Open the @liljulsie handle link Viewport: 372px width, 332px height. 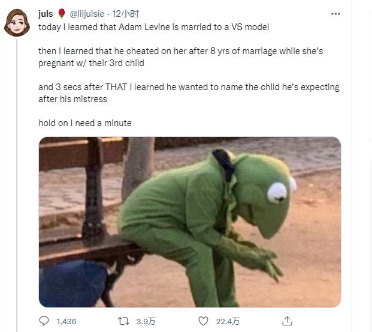[x=87, y=14]
